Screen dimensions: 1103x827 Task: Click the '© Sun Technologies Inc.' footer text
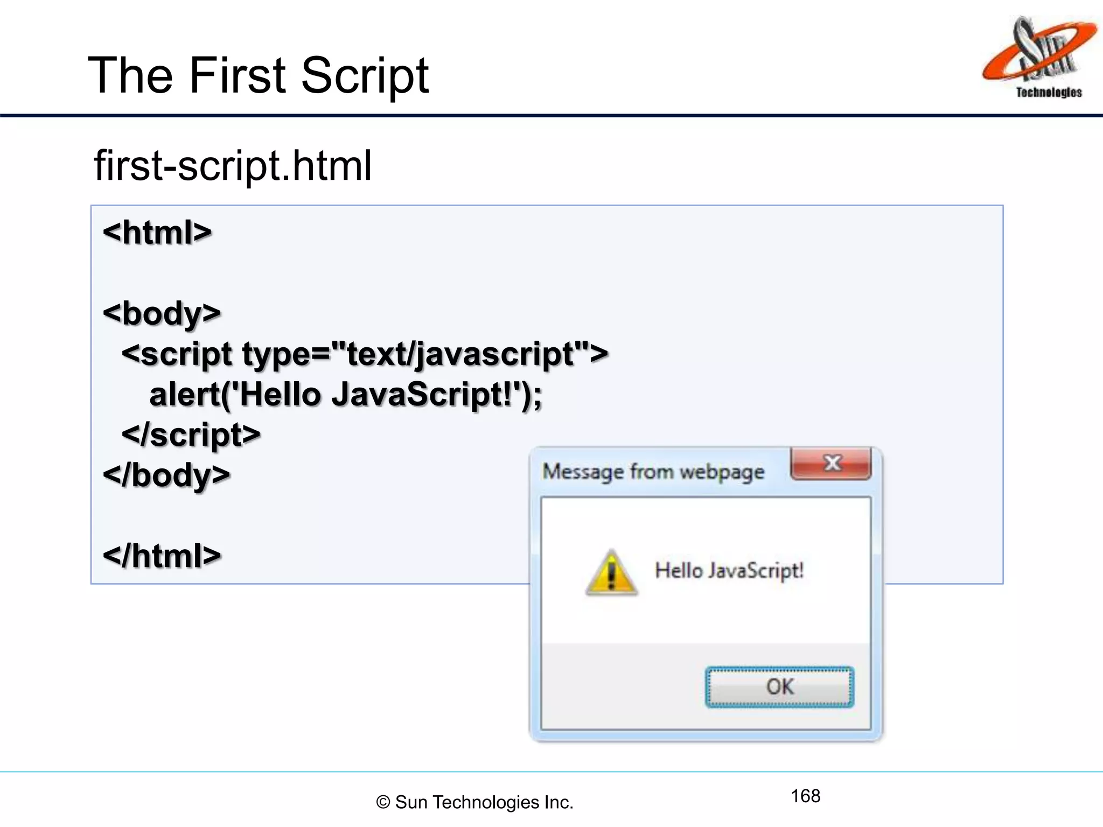[x=474, y=802]
